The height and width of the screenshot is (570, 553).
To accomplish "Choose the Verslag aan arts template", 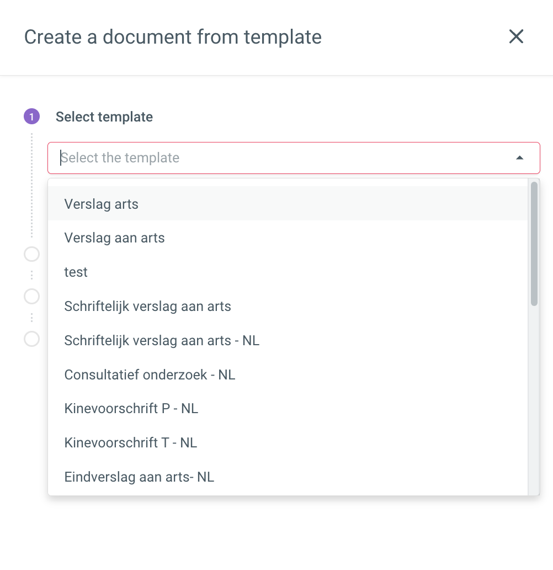I will point(288,237).
